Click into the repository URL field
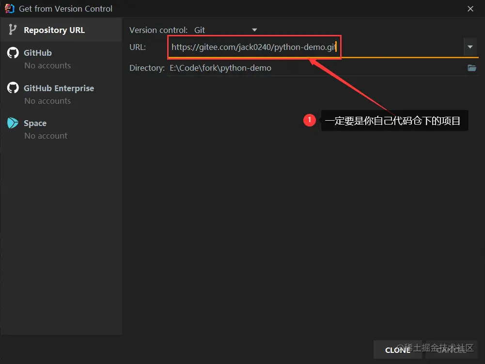485x364 pixels. 315,47
